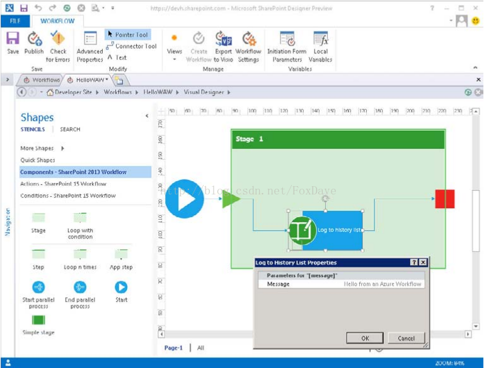
Task: Open the WORKFLOW ribbon tab
Action: pyautogui.click(x=57, y=21)
